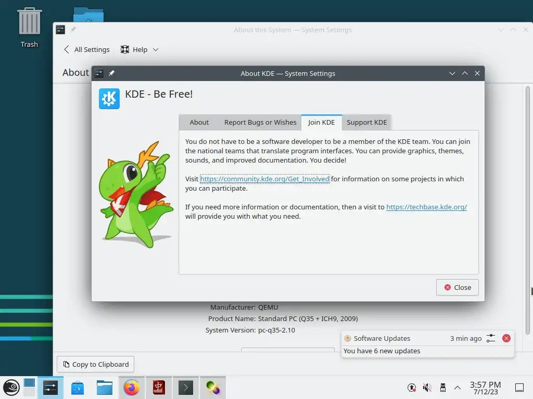This screenshot has width=533, height=399.
Task: Open Konsole terminal from taskbar
Action: pos(186,388)
